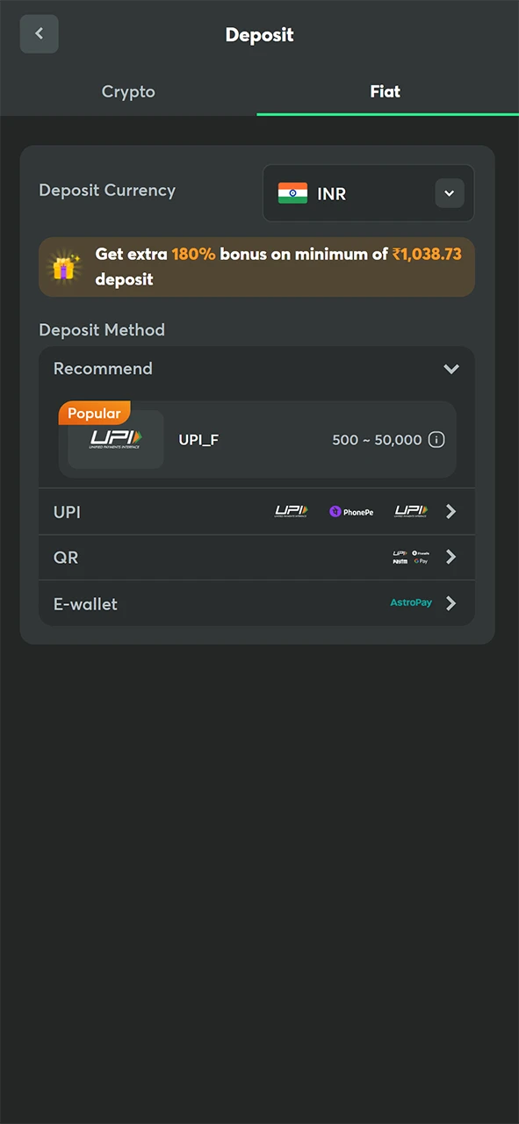Tap the back arrow to leave Deposit
Image resolution: width=519 pixels, height=1124 pixels.
pyautogui.click(x=39, y=33)
